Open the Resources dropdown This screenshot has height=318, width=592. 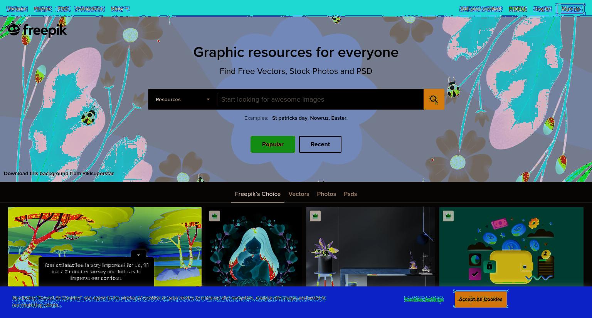182,99
